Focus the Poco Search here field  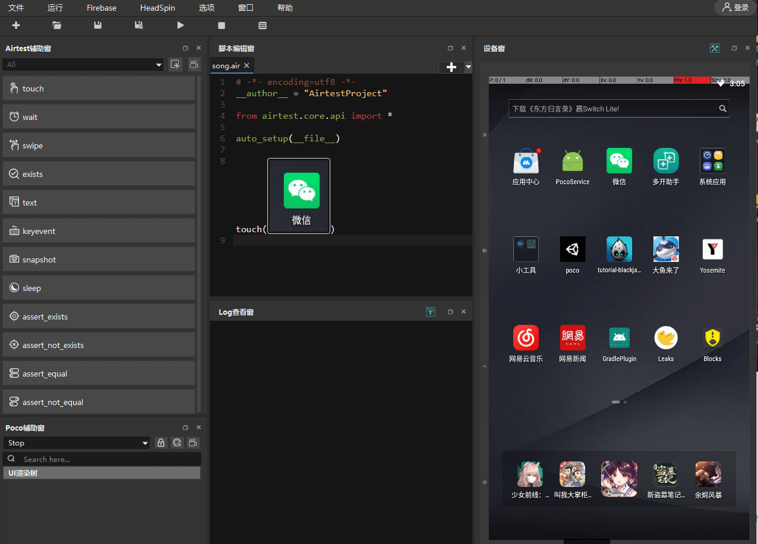pyautogui.click(x=102, y=459)
